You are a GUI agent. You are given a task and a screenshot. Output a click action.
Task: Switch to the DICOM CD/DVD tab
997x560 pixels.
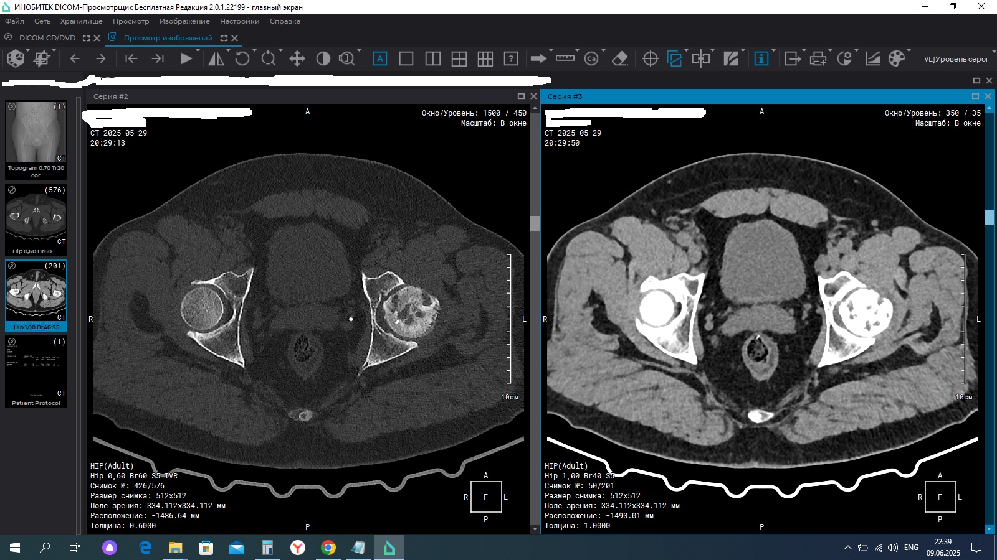47,38
